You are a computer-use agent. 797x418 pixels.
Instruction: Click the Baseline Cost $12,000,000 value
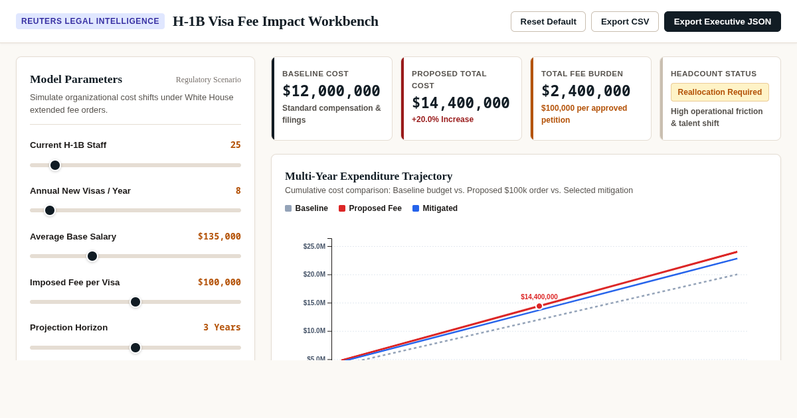[331, 91]
